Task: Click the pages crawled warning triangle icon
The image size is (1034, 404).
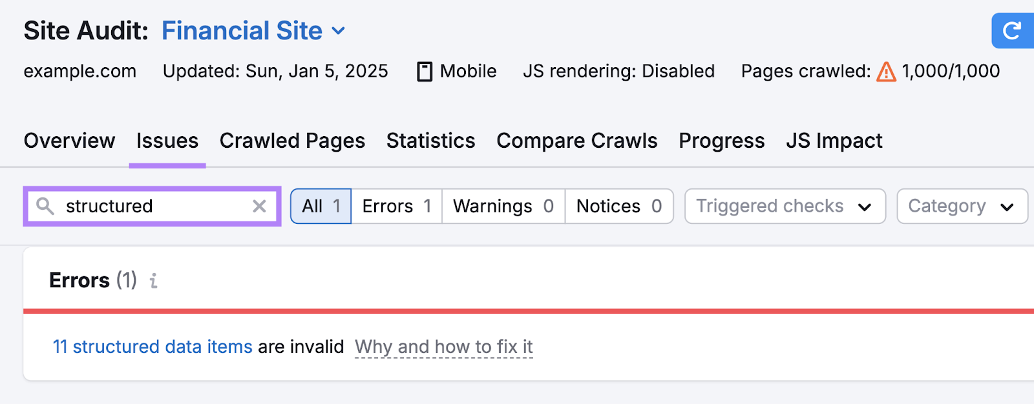Action: coord(886,72)
